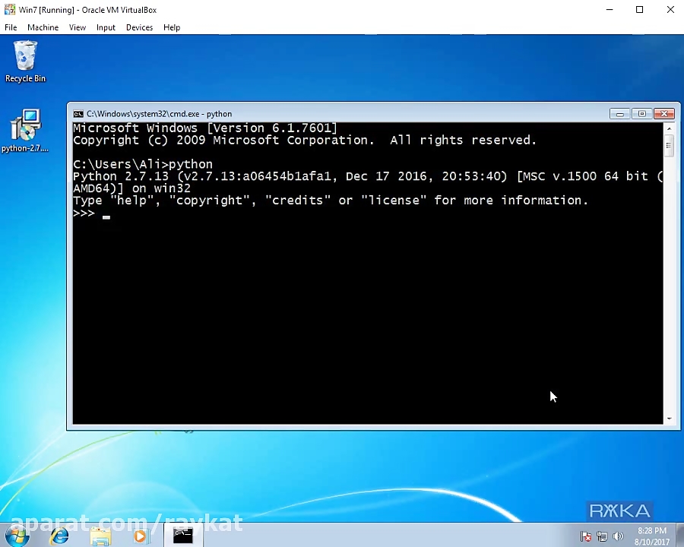Click the Windows Start orb

17,536
